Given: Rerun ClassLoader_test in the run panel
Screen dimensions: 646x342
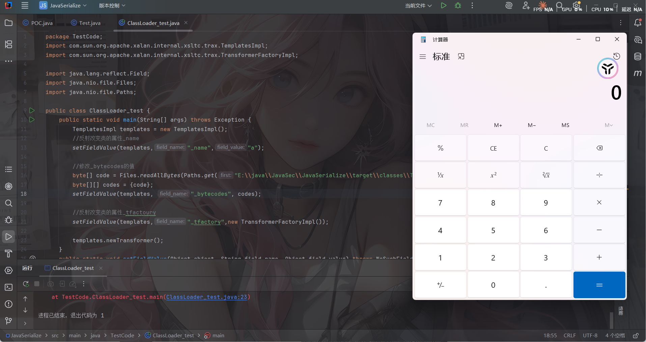Looking at the screenshot, I should tap(26, 284).
